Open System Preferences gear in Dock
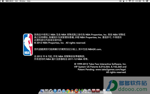This screenshot has width=150, height=94. 46,91
